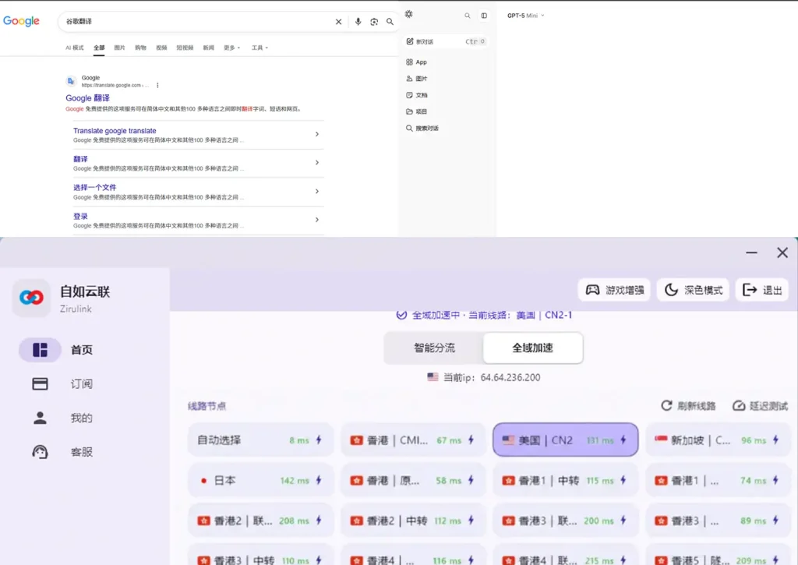Select 视频 Google search tab
This screenshot has height=565, width=798.
(x=161, y=48)
